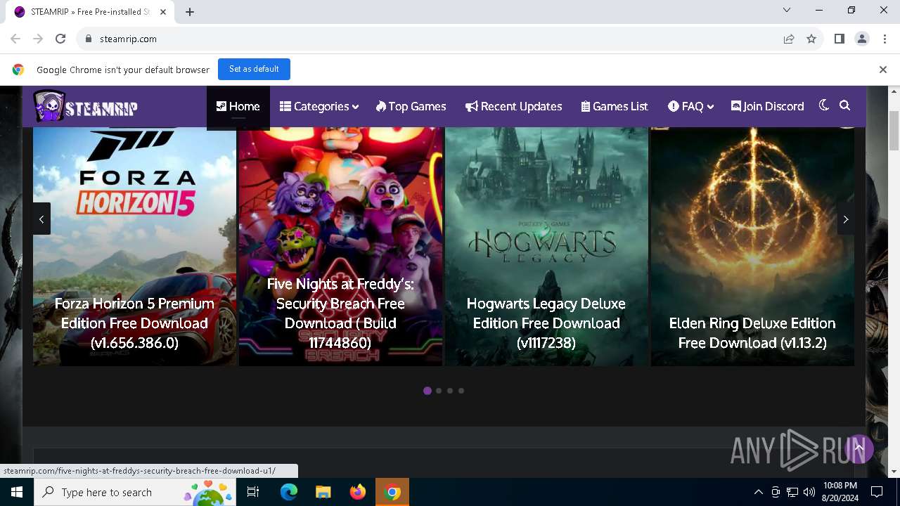Viewport: 900px width, 506px height.
Task: Open site search magnifier icon
Action: (x=845, y=105)
